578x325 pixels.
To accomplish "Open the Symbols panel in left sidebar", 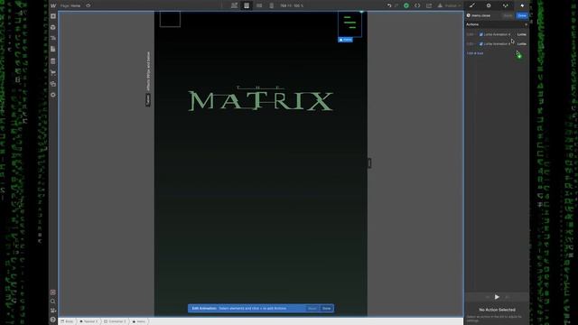I will coord(53,27).
